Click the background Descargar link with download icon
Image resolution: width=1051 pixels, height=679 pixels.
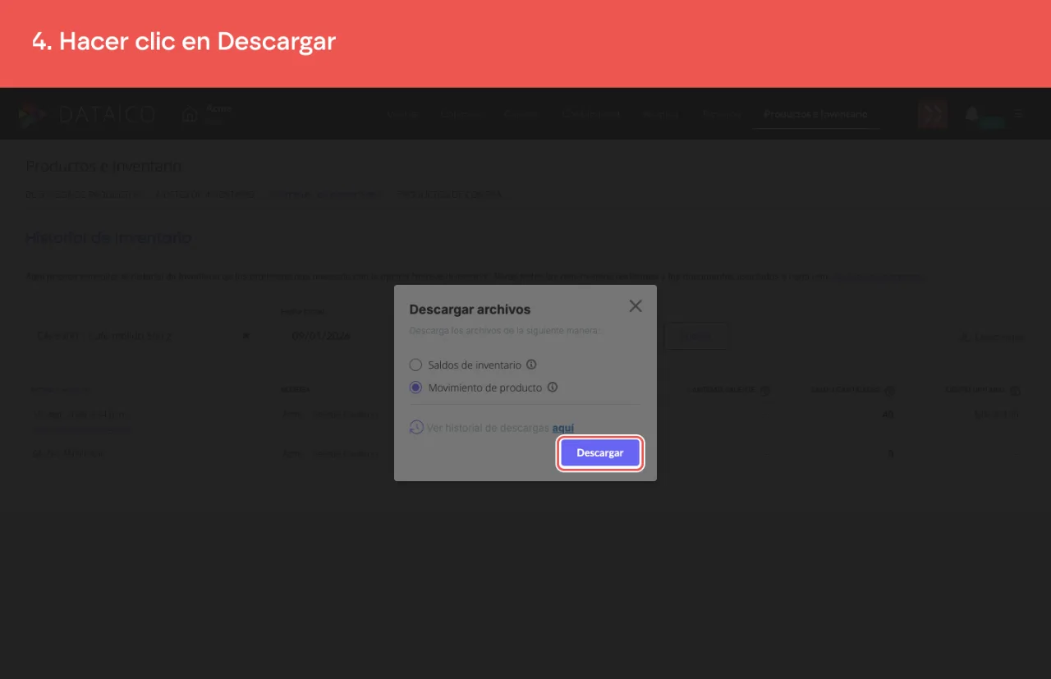click(992, 337)
